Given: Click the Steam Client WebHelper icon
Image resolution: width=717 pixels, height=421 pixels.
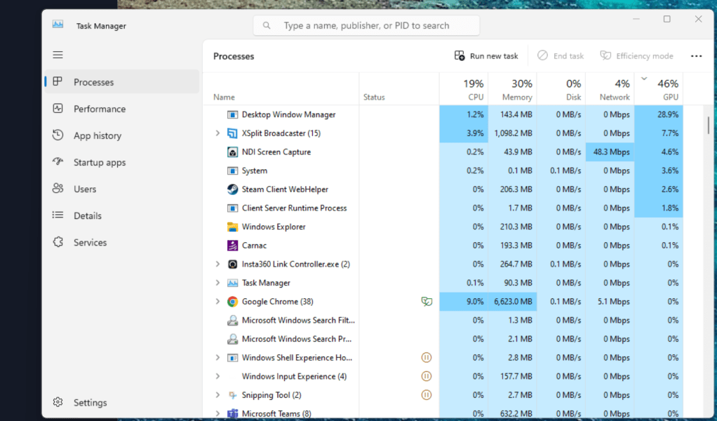Looking at the screenshot, I should point(232,189).
